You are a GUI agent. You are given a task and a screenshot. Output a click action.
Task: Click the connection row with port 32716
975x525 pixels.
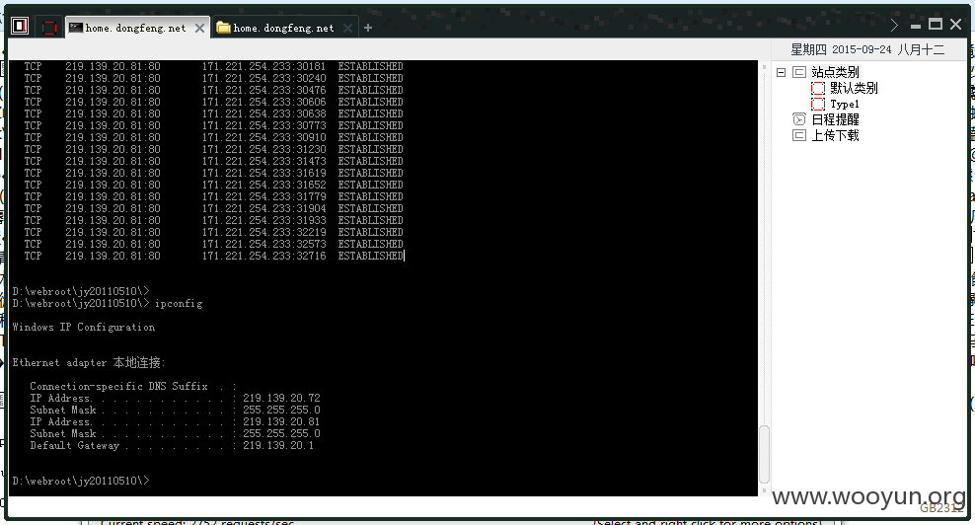click(213, 256)
